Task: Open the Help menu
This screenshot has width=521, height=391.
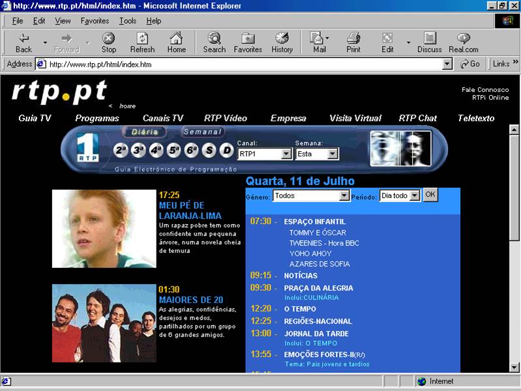Action: [154, 21]
